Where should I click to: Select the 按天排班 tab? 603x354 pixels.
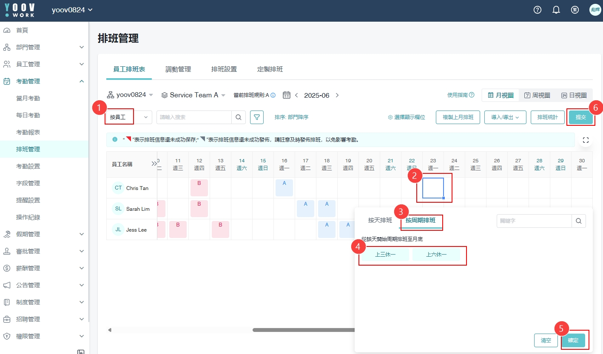click(x=380, y=221)
